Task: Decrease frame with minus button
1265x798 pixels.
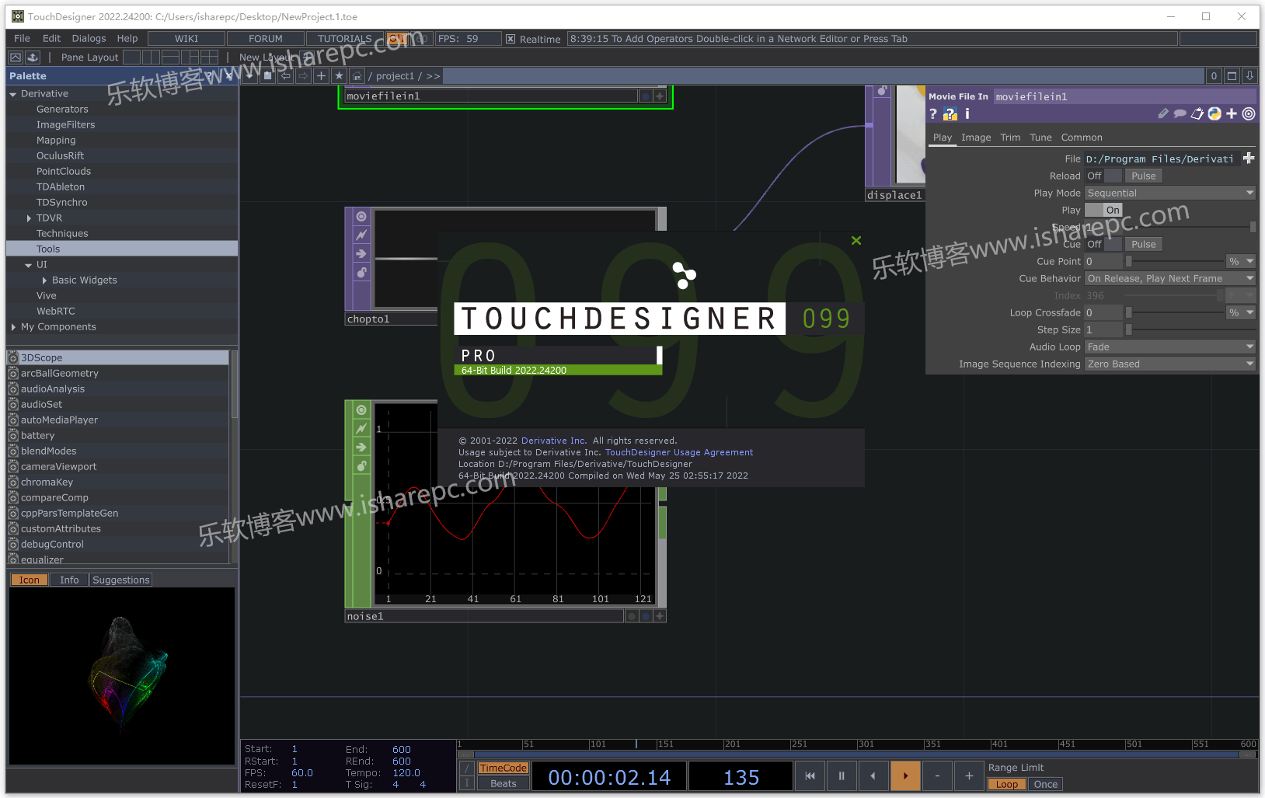Action: [937, 775]
